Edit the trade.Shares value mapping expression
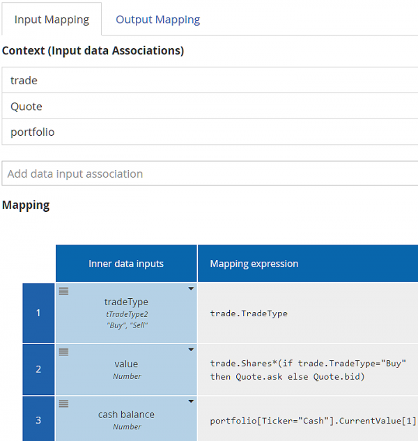Viewport: 418px width, 441px height. click(307, 370)
